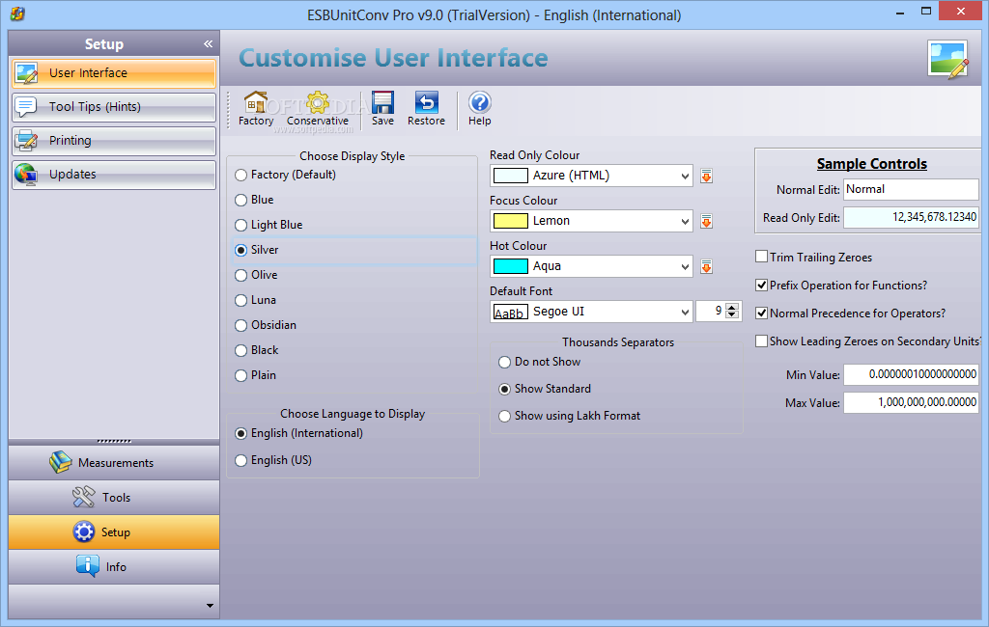
Task: Click the Tool Tips speech bubble icon
Action: 26,106
